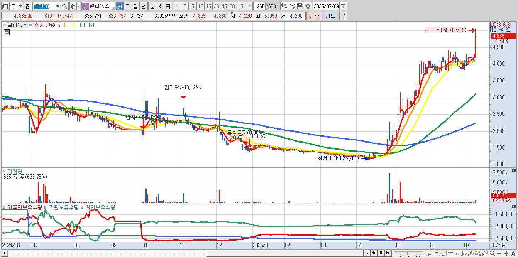
Task: Switch to 년 yearly period
Action: tap(143, 6)
